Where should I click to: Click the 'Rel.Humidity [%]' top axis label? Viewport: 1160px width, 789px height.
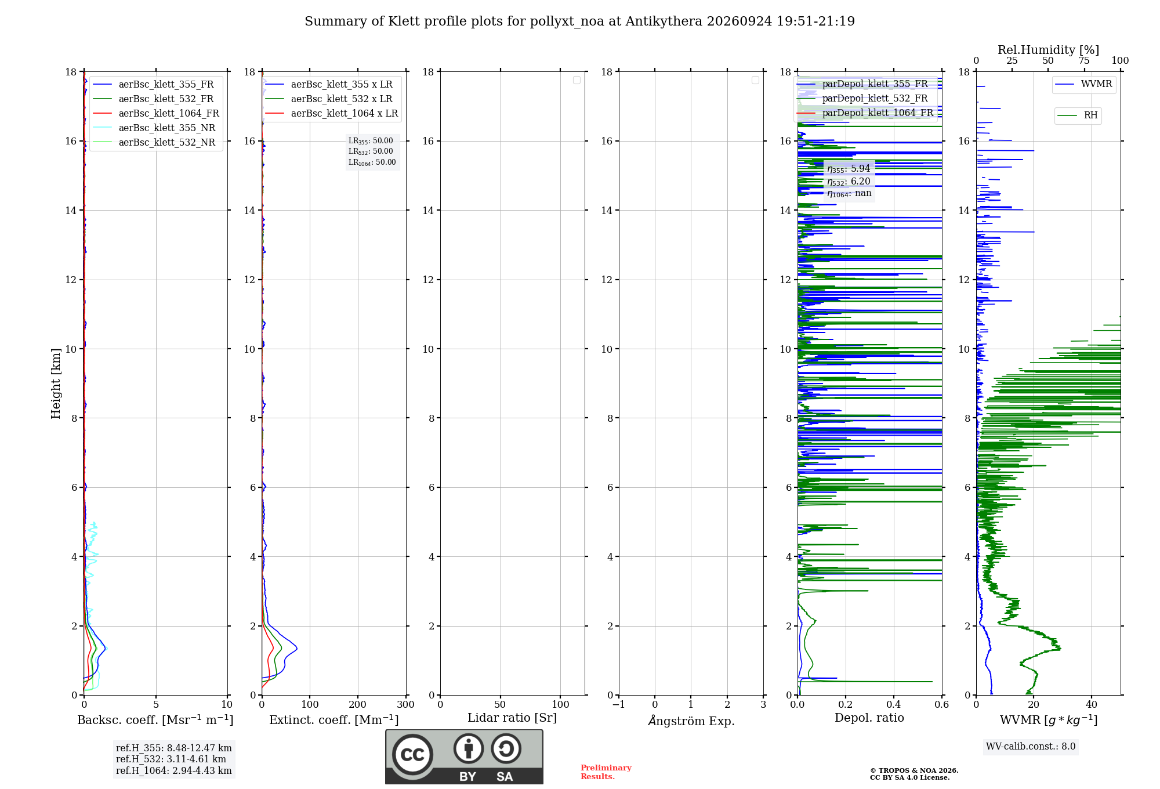coord(1048,50)
